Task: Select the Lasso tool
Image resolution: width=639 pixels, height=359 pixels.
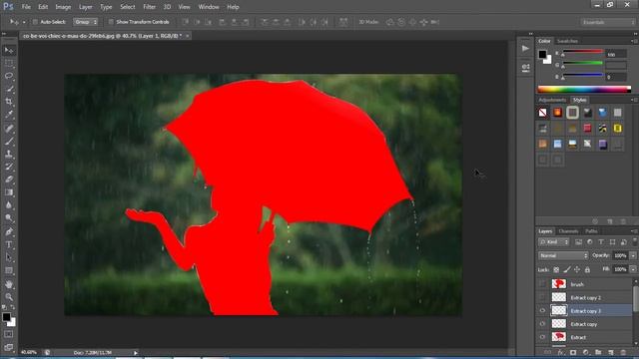Action: (9, 76)
